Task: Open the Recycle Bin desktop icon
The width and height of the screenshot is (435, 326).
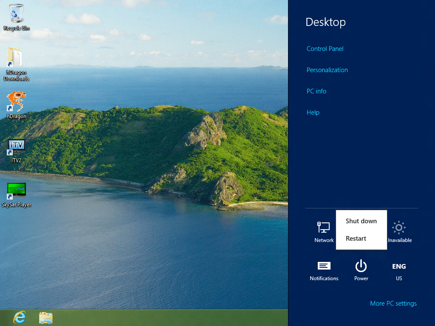Action: pos(17,17)
